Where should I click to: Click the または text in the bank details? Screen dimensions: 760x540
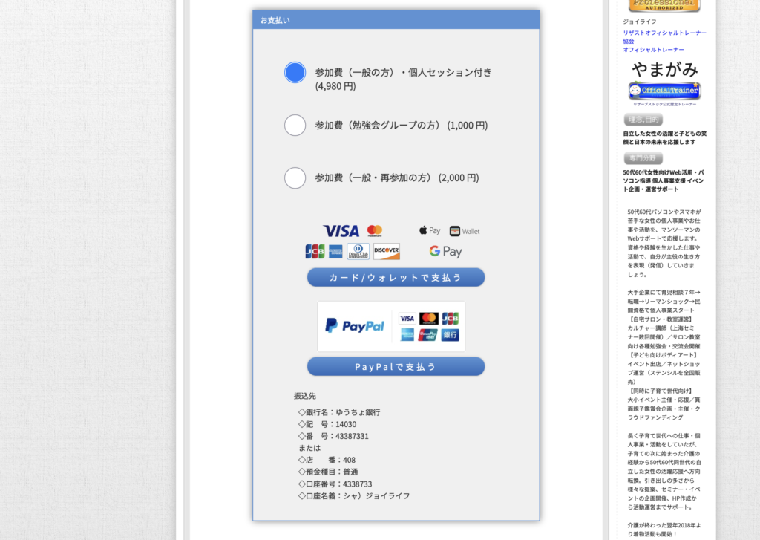click(309, 448)
